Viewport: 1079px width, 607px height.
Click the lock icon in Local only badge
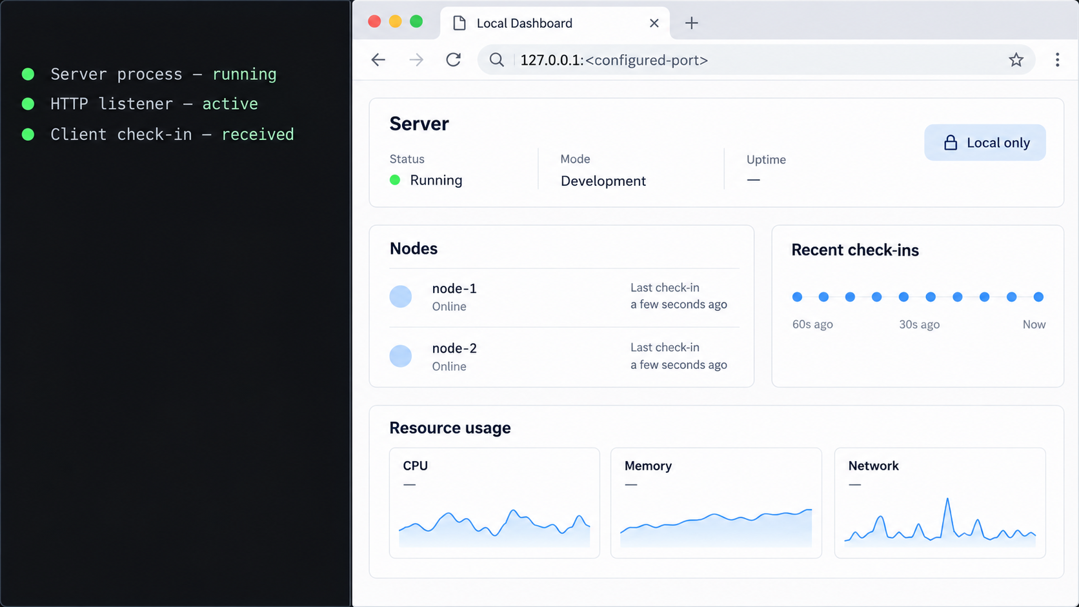(951, 143)
